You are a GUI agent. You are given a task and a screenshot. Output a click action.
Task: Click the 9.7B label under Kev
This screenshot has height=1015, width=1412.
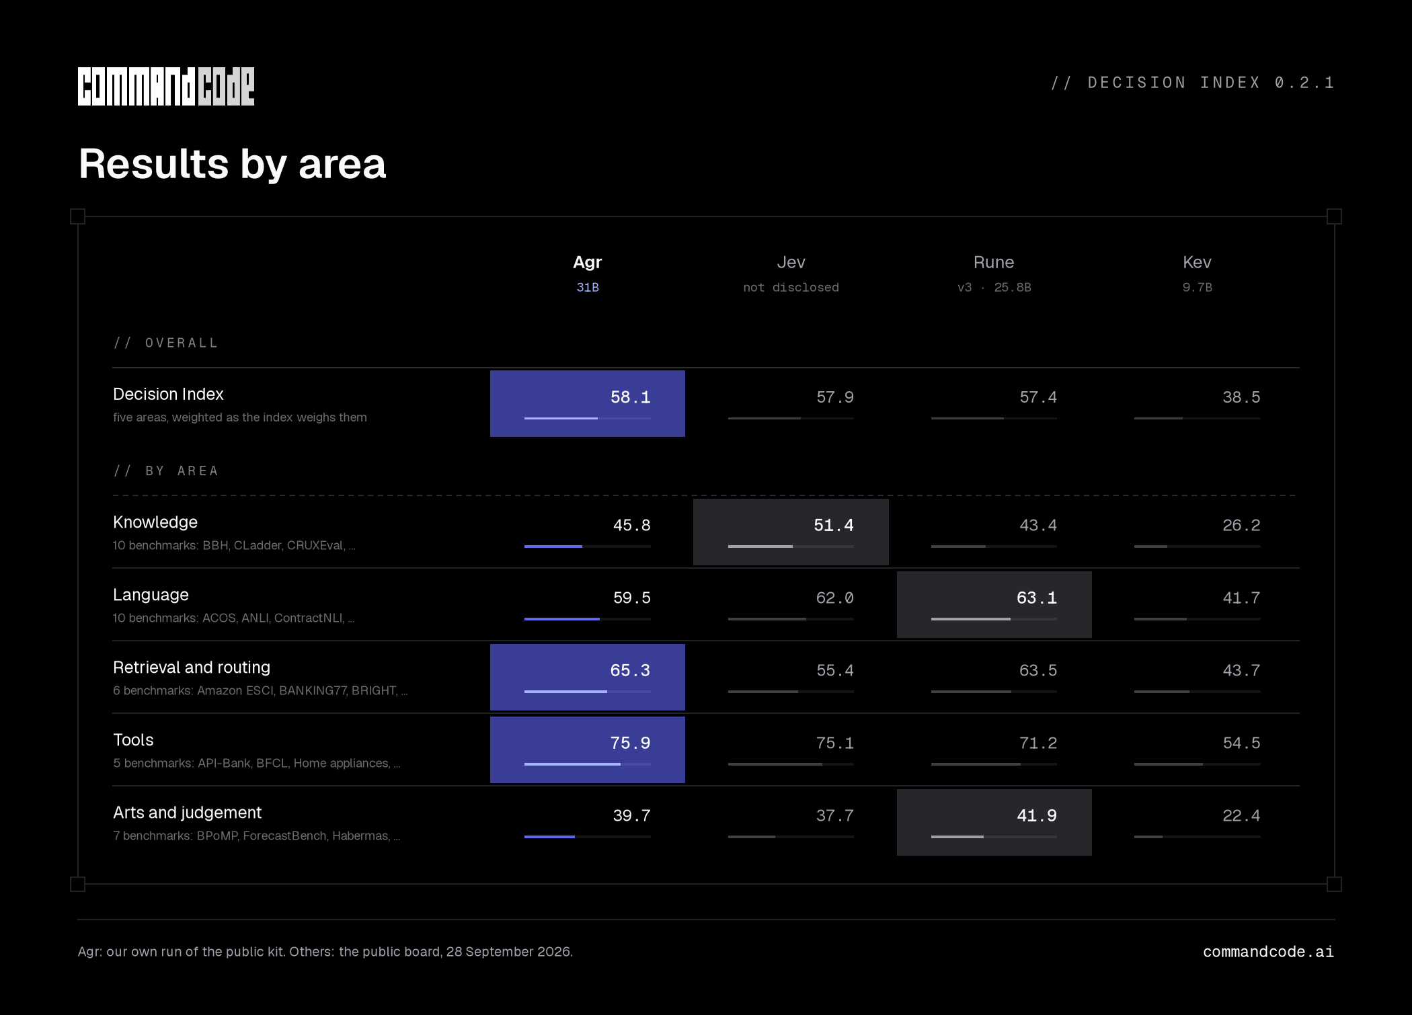point(1197,287)
